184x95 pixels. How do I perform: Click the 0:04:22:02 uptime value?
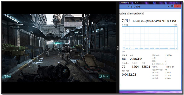coord(129,75)
